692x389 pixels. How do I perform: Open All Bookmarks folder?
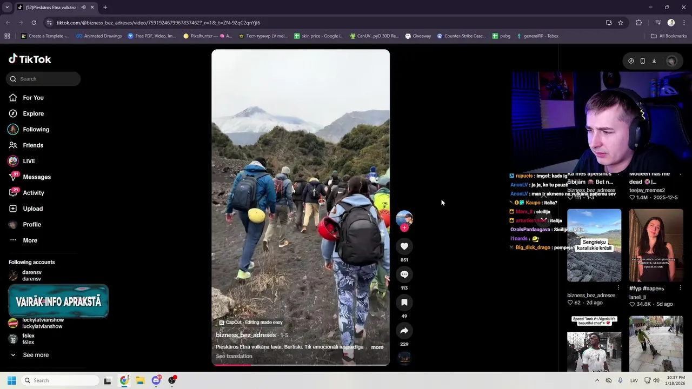click(669, 36)
